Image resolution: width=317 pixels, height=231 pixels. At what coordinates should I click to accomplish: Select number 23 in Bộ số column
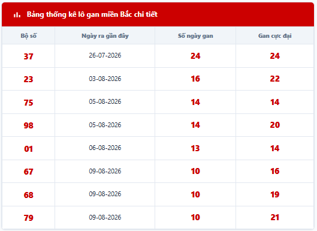(x=29, y=79)
